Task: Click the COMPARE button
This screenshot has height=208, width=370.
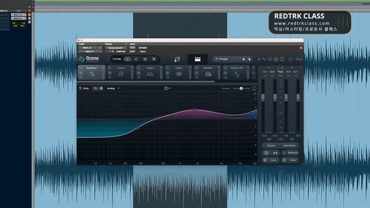Action: [121, 51]
